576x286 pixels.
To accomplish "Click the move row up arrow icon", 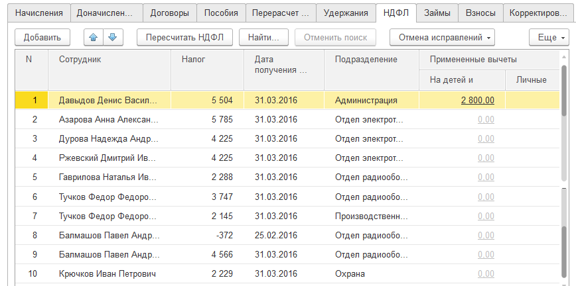I will [x=95, y=38].
